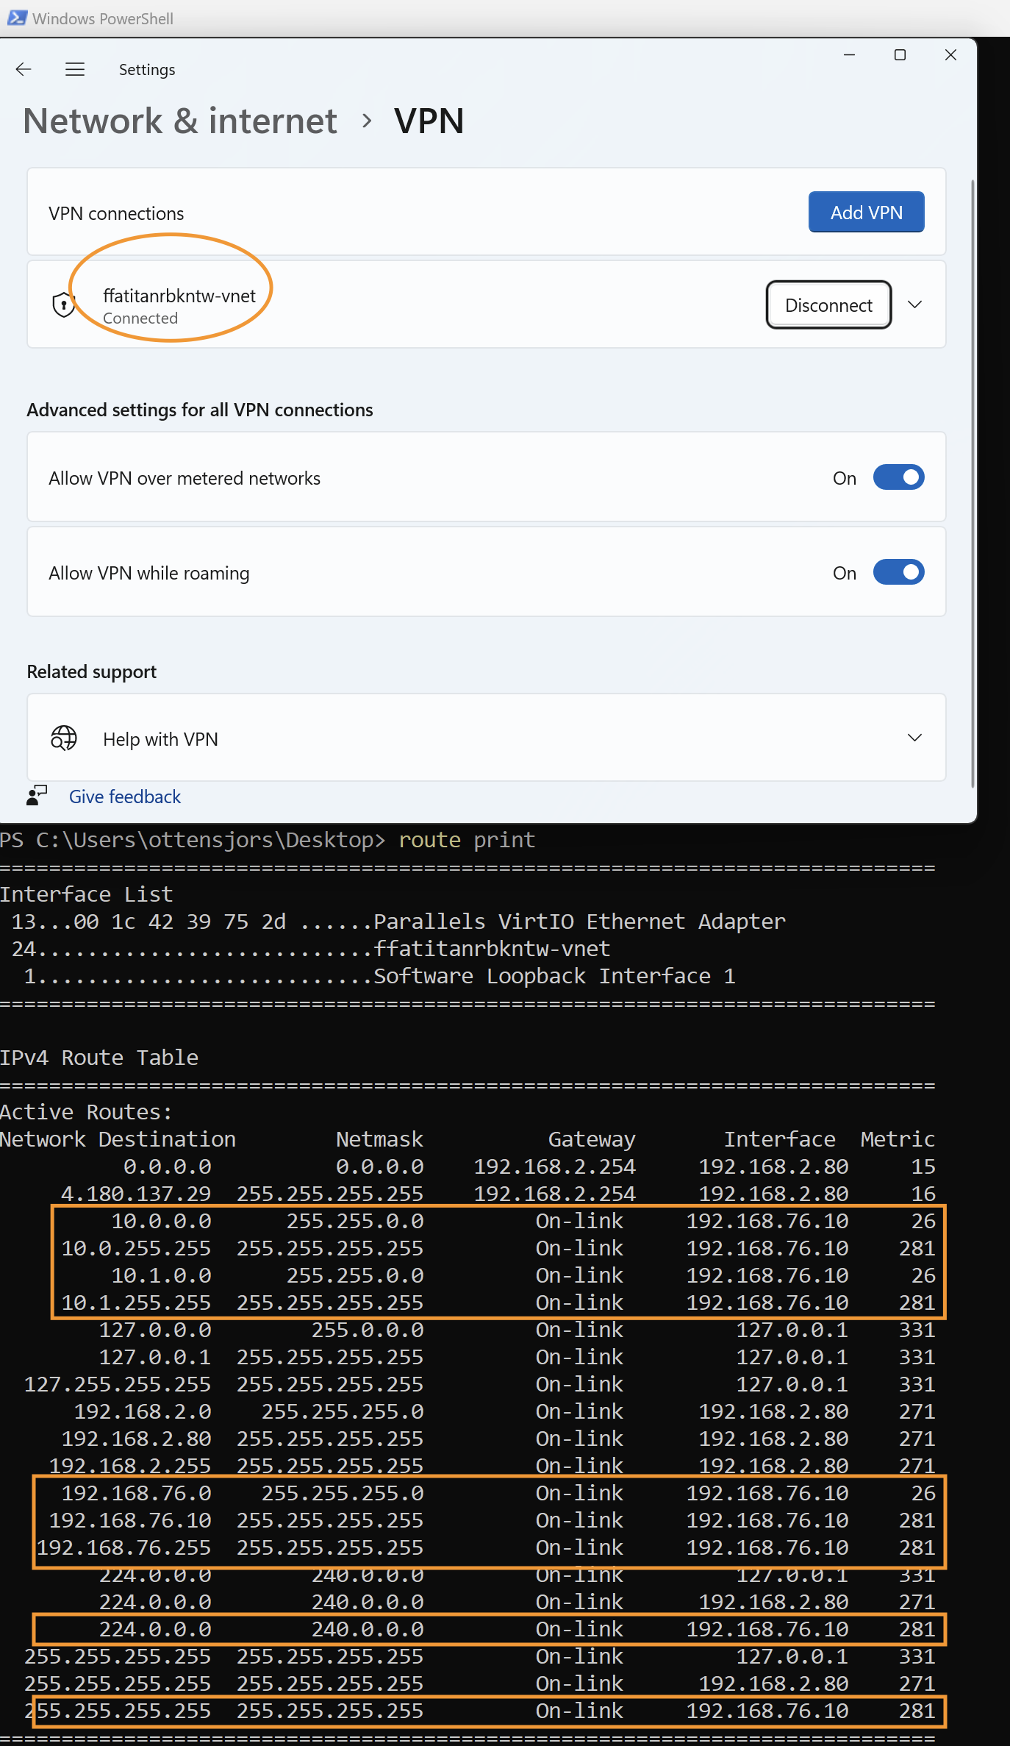This screenshot has height=1746, width=1010.
Task: Open the Give feedback link
Action: (x=125, y=797)
